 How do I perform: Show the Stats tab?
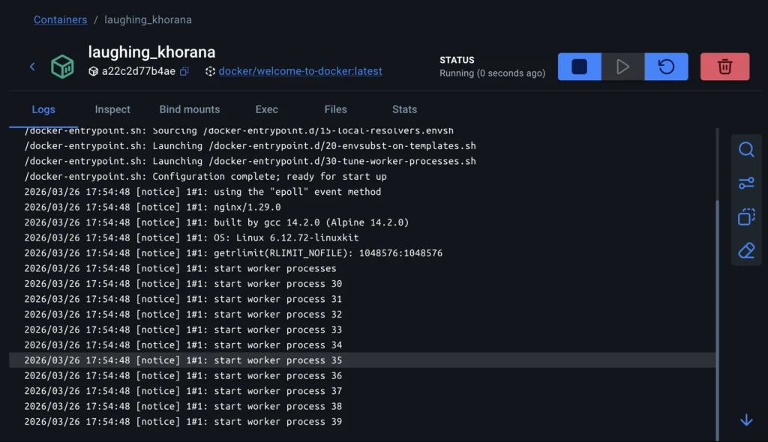tap(404, 109)
